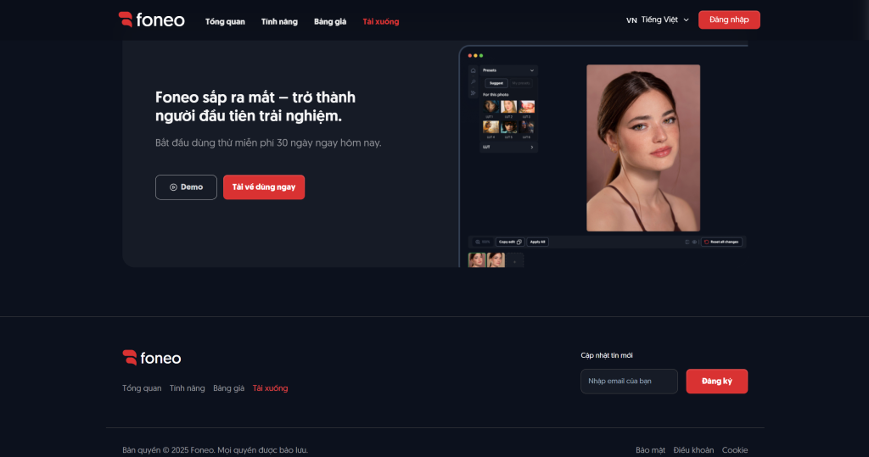Screen dimensions: 869x457
Task: Click the Reset all changes icon
Action: tap(706, 242)
